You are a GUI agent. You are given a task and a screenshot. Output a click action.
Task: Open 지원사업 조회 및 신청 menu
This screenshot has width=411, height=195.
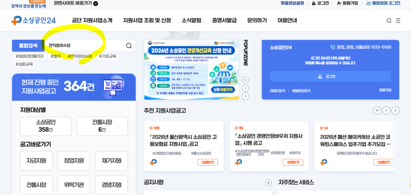pos(147,21)
